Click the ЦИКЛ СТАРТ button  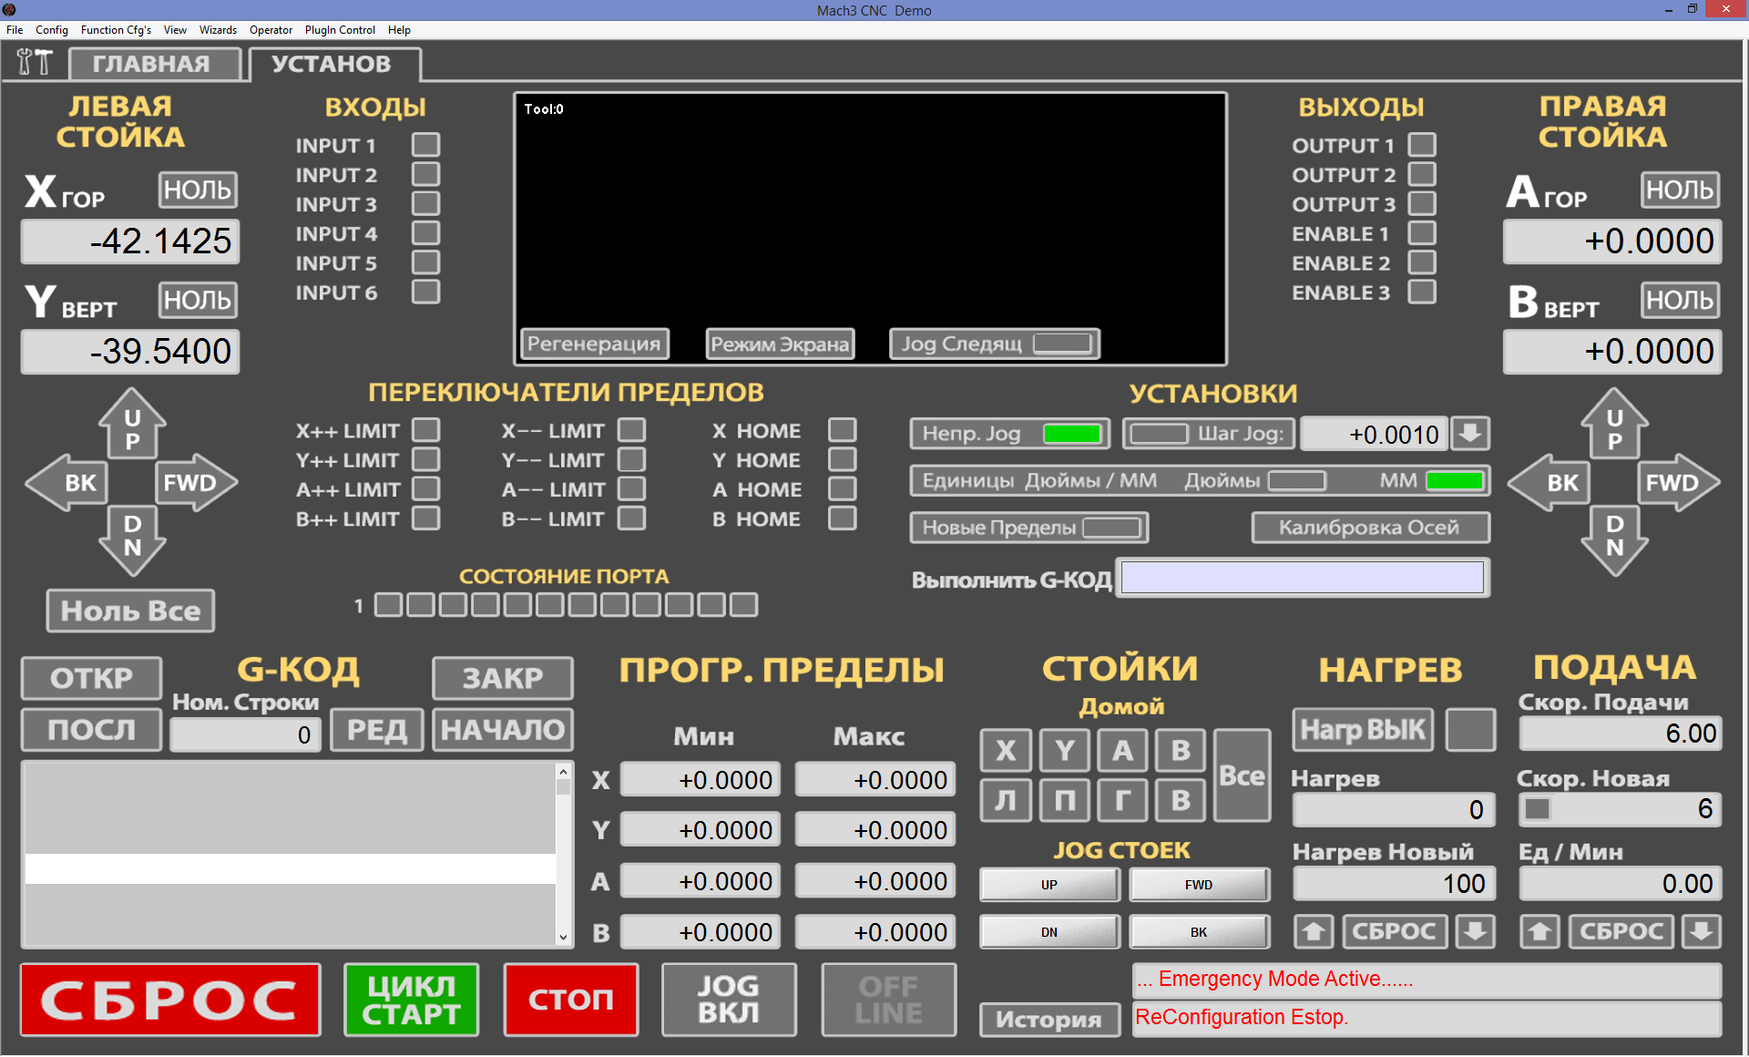[411, 1000]
